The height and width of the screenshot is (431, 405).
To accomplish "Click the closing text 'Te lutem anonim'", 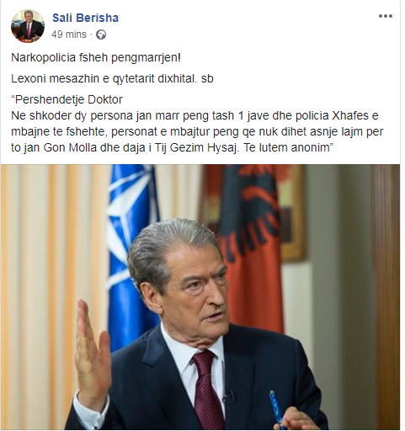I will [x=288, y=147].
